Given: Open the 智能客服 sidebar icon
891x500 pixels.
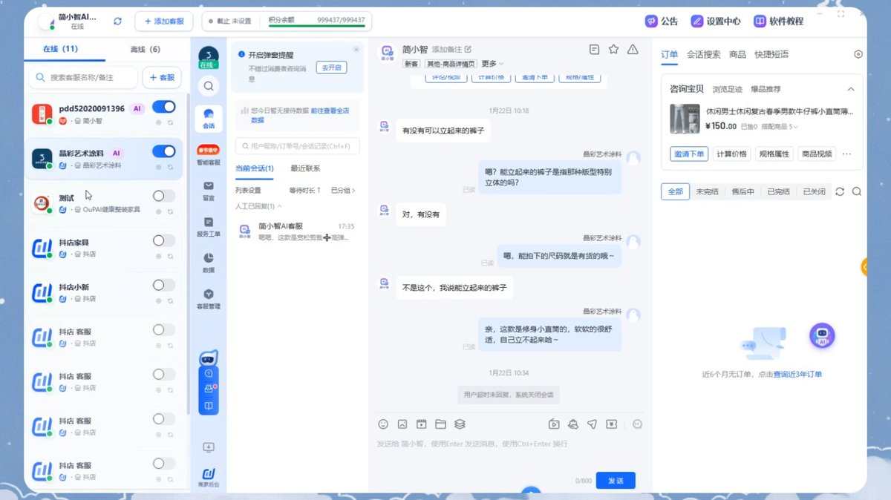Looking at the screenshot, I should (x=209, y=155).
